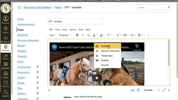Expand the links dropdown arrow
178x100 pixels.
pos(120,35)
